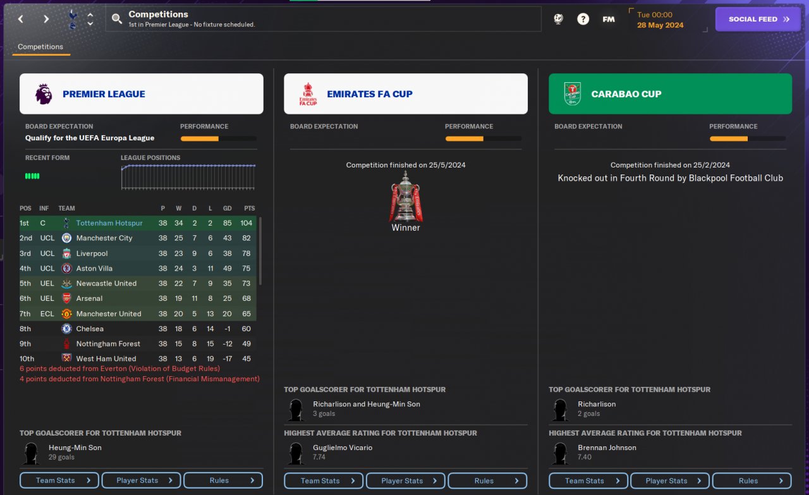
Task: Open Rules under Emirates FA Cup
Action: click(x=487, y=480)
